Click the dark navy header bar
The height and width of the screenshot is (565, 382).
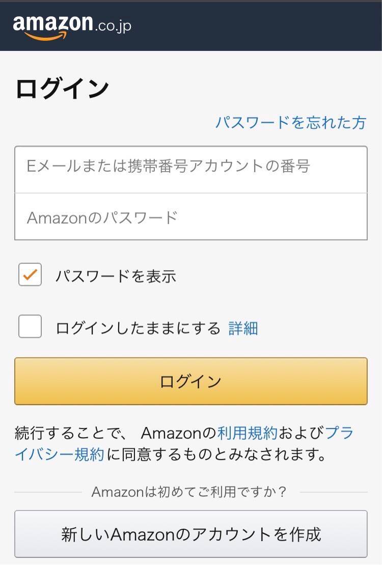(x=255, y=25)
